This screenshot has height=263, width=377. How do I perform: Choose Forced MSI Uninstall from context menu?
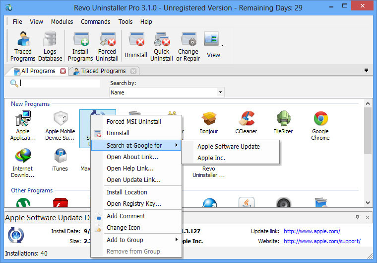point(133,121)
